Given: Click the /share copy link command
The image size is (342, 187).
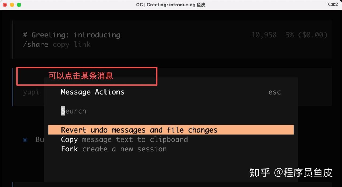Looking at the screenshot, I should point(57,44).
